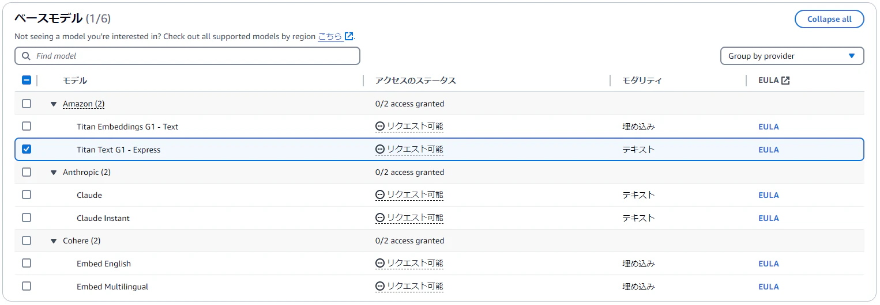Check the Amazon (2) group checkbox
The height and width of the screenshot is (305, 880).
27,104
